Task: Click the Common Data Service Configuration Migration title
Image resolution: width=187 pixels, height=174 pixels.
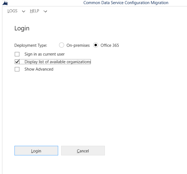Action: (126, 3)
